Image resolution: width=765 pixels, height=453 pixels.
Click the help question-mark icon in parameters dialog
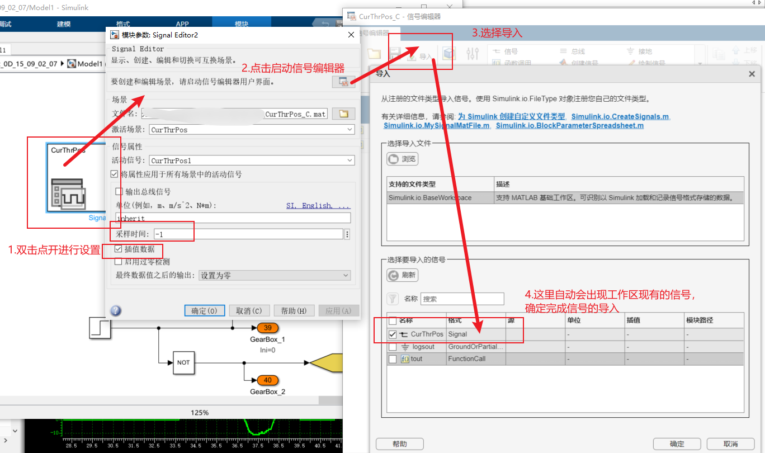115,310
